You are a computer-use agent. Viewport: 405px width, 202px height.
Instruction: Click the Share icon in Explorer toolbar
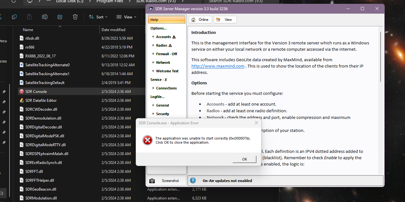pos(60,16)
